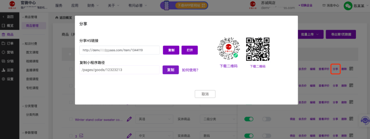Open the 设置 (Settings) gear in sidebar
The image size is (370, 139).
tap(4, 79)
